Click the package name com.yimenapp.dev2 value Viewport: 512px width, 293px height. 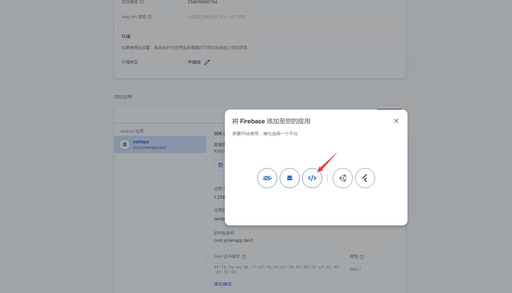click(x=234, y=240)
